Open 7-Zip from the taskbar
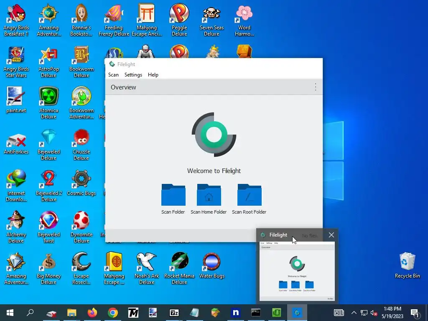Viewport: 428px width, 321px height. click(174, 313)
